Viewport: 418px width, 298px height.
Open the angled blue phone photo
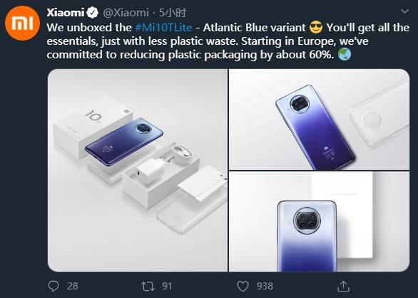point(319,119)
